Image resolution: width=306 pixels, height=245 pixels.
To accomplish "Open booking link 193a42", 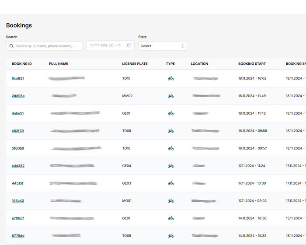I will [17, 201].
